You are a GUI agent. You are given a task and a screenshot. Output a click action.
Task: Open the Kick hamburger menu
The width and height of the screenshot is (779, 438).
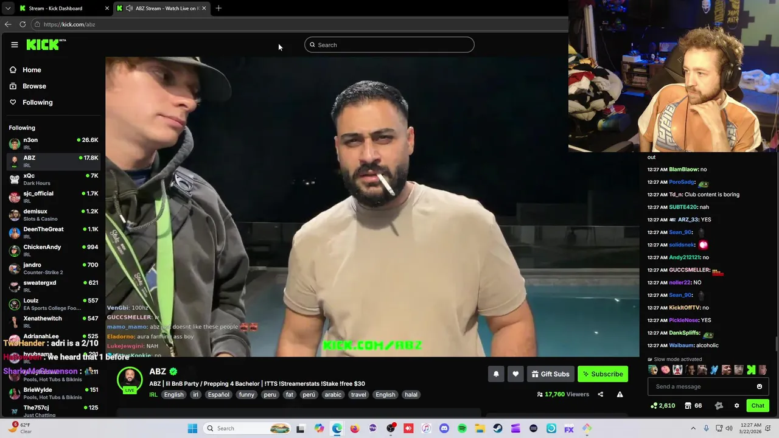tap(14, 44)
